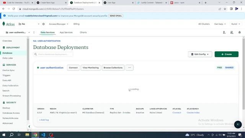Open Windows taskbar search

(11, 135)
